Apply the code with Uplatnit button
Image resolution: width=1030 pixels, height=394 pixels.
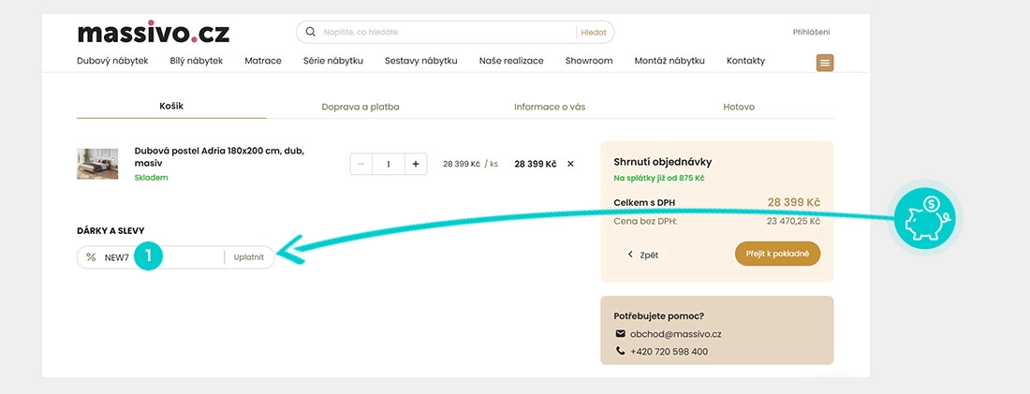[249, 257]
